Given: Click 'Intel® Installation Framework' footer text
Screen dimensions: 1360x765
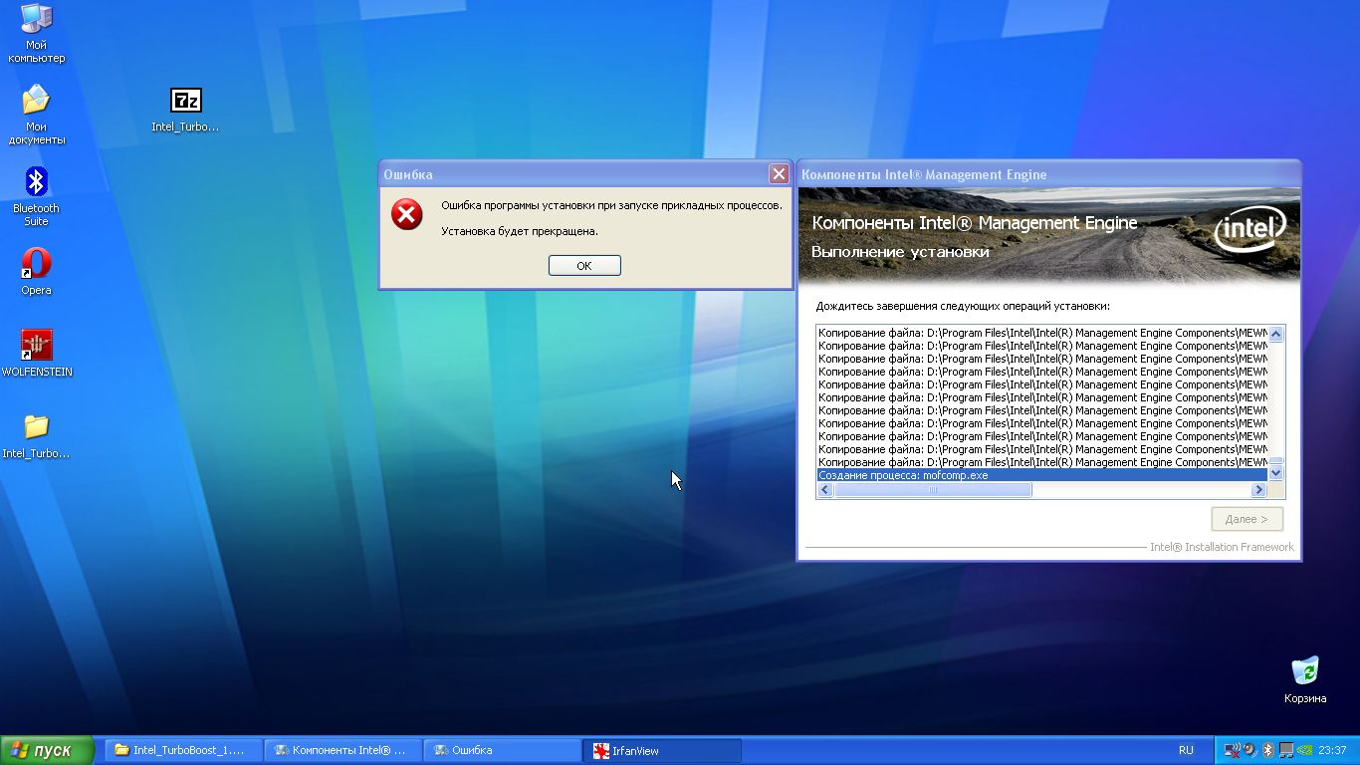Looking at the screenshot, I should pyautogui.click(x=1222, y=547).
